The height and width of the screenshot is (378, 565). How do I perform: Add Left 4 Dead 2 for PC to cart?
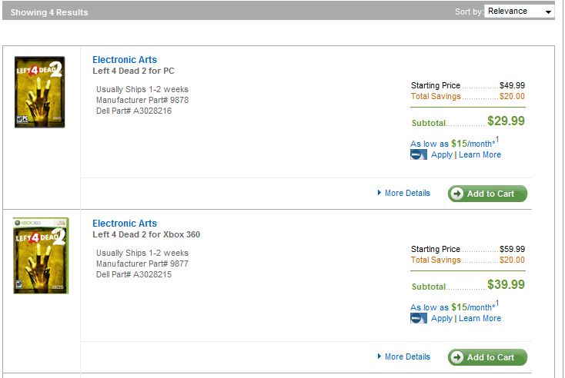(x=488, y=194)
